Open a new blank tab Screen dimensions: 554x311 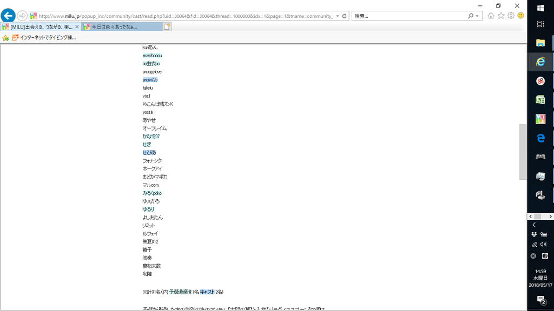click(x=167, y=26)
